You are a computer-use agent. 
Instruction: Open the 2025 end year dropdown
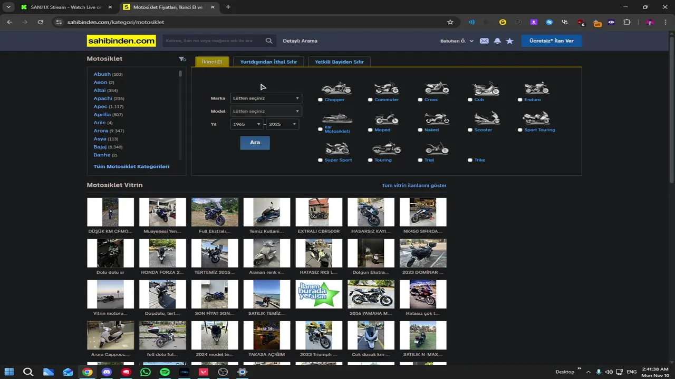(283, 124)
